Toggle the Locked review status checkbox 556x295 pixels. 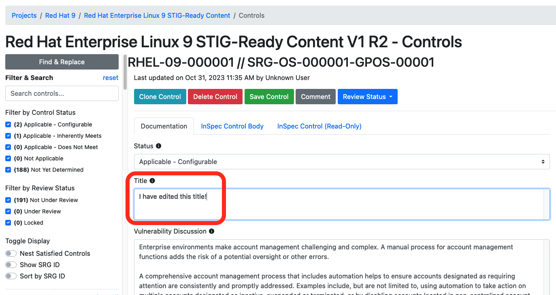pyautogui.click(x=8, y=223)
